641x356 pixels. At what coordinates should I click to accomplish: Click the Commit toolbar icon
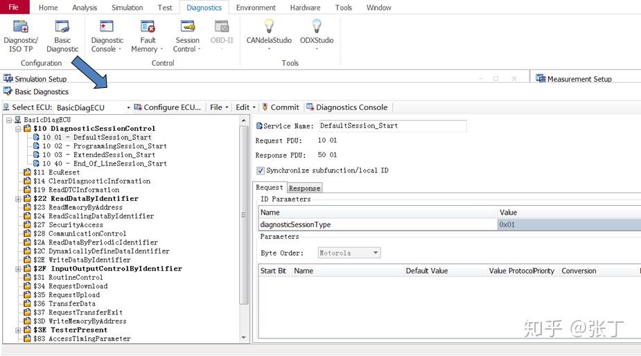click(x=265, y=107)
